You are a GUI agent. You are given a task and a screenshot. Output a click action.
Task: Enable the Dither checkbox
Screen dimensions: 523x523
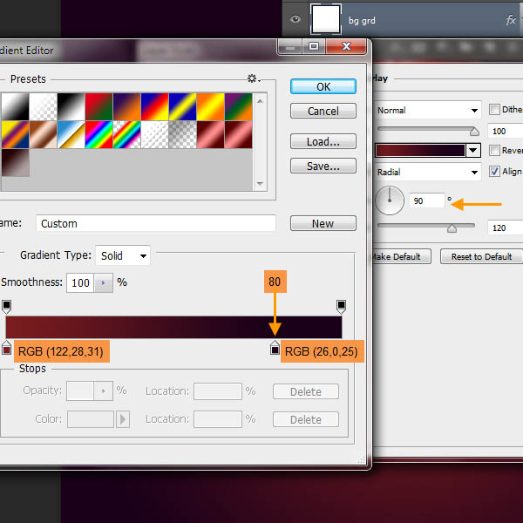tap(495, 110)
